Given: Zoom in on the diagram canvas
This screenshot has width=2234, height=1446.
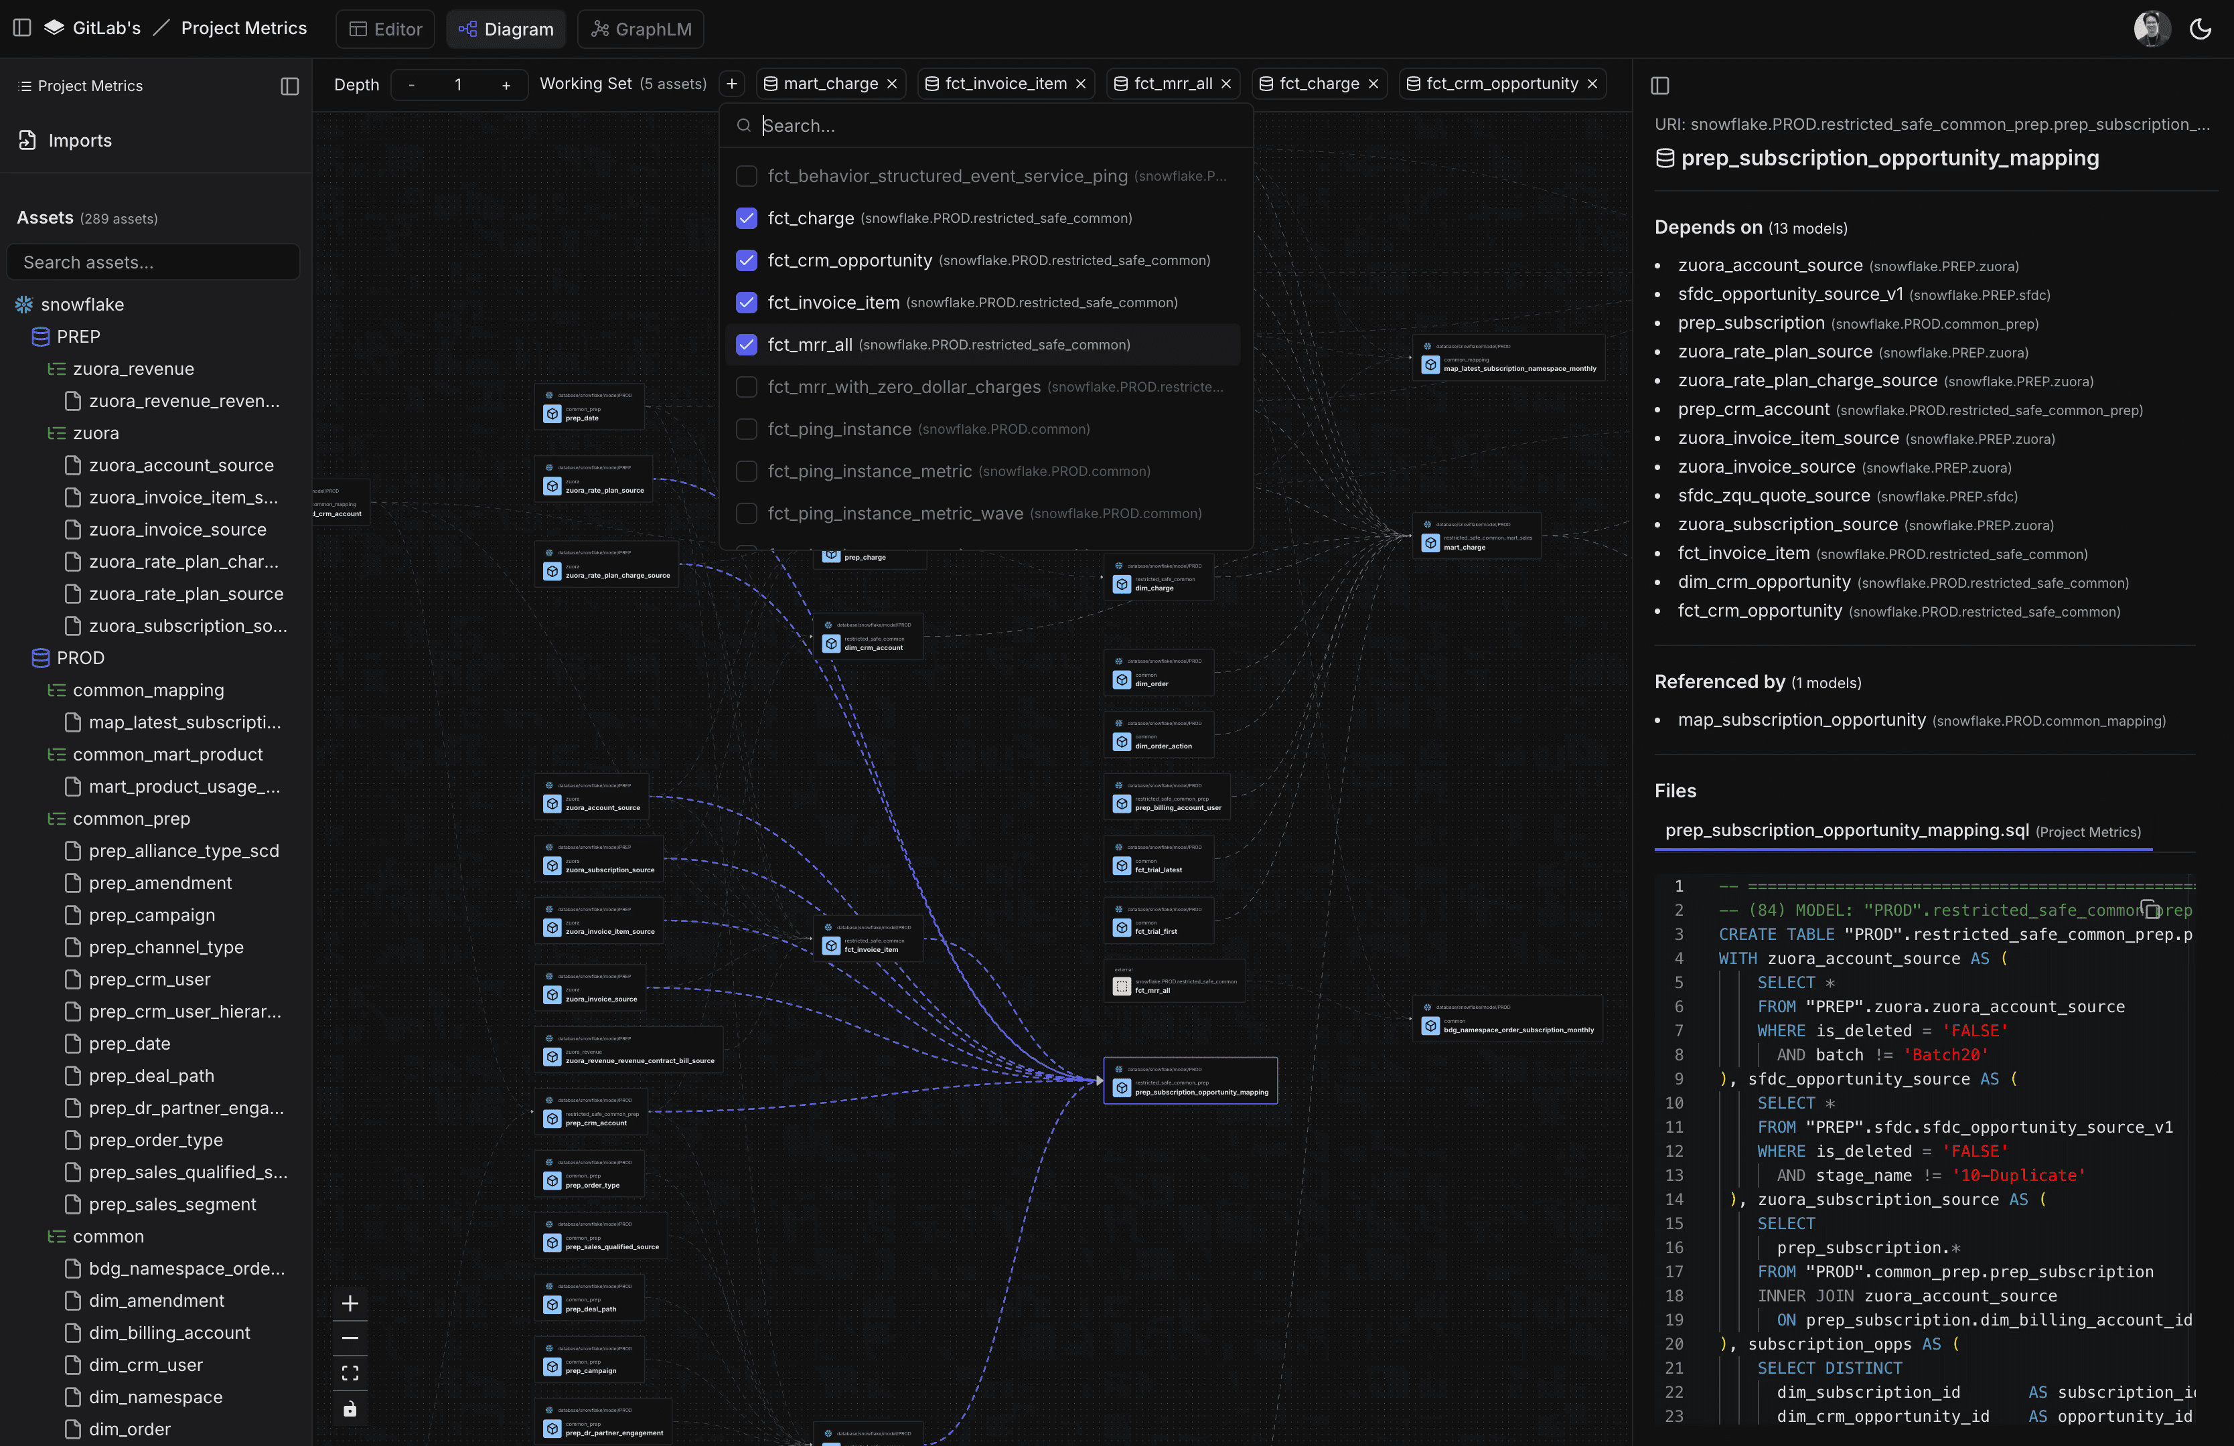Looking at the screenshot, I should pyautogui.click(x=350, y=1303).
